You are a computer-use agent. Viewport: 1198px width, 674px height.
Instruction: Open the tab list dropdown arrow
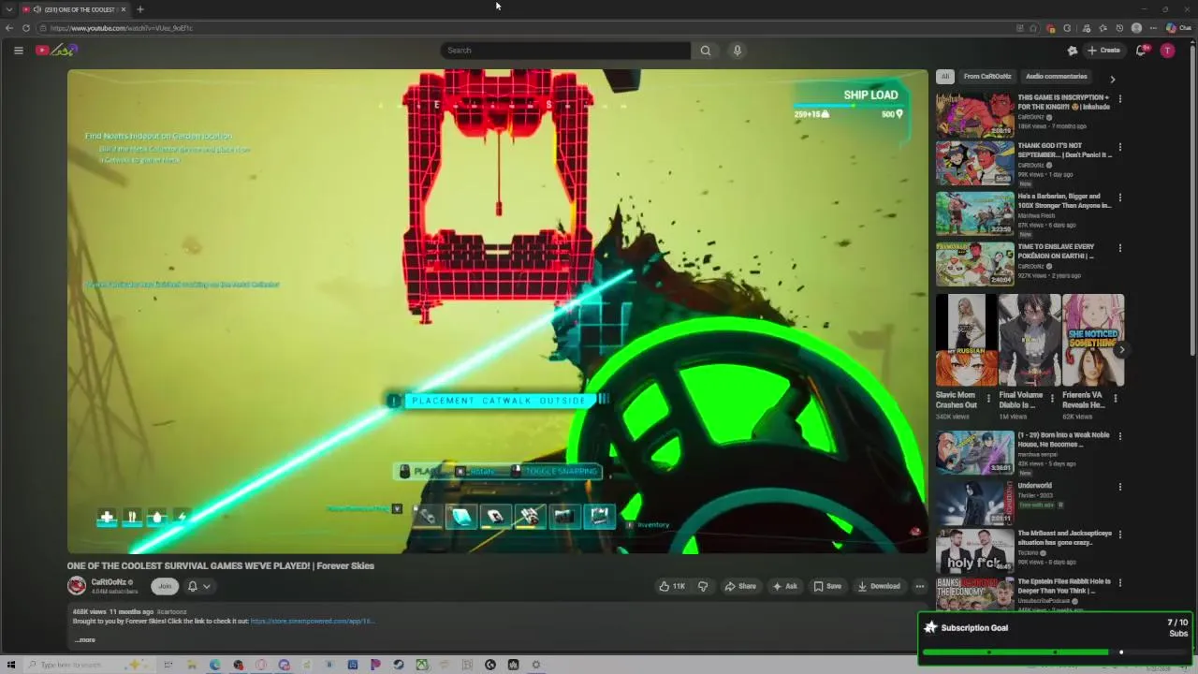coord(9,9)
